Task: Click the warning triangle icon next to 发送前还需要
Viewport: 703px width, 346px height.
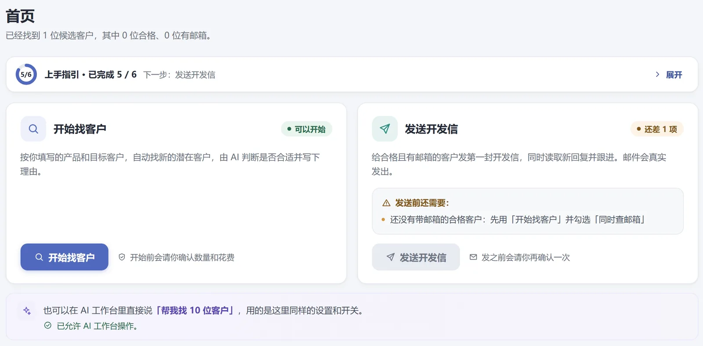Action: (x=386, y=203)
